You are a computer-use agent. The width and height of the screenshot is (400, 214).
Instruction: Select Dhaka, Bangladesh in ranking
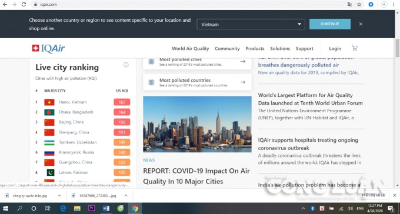[76, 112]
